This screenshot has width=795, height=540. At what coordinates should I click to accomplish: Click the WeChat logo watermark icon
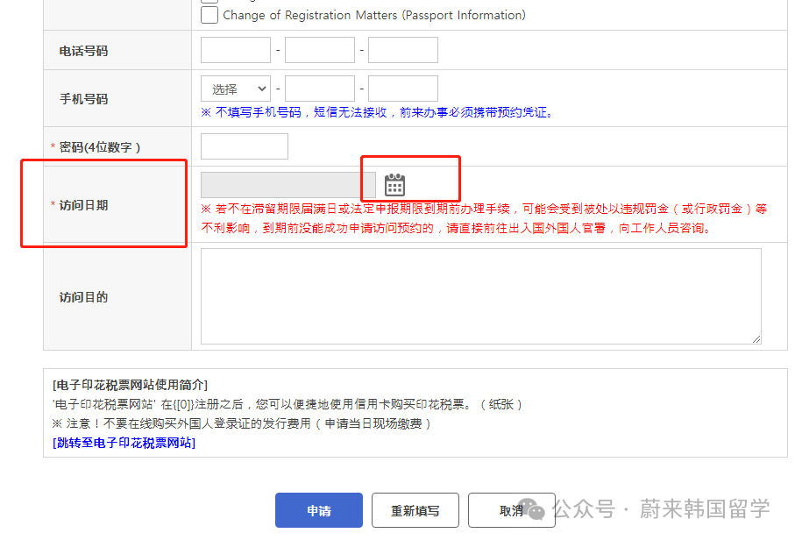click(x=536, y=509)
